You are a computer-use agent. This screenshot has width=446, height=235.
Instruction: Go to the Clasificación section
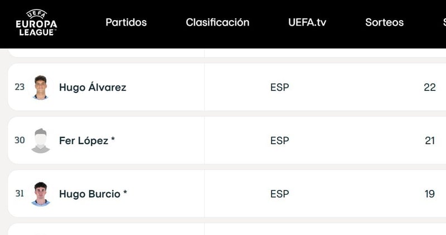point(217,22)
